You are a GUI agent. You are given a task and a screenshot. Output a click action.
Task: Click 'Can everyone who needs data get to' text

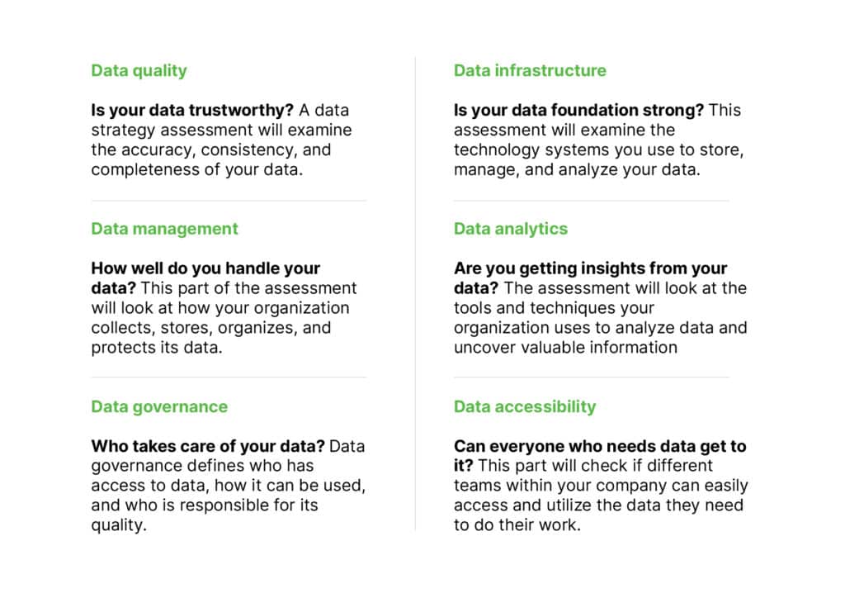pyautogui.click(x=601, y=446)
